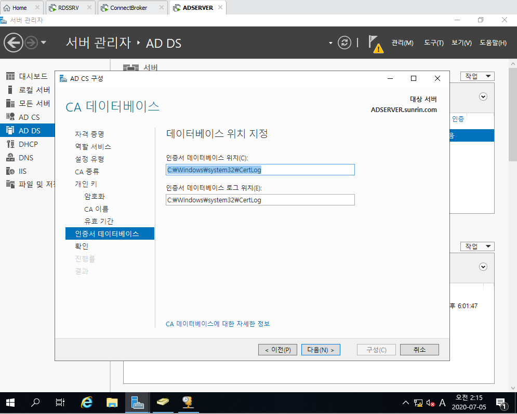Open the upper 작업 dropdown
Viewport: 517px width, 414px height.
coord(477,76)
